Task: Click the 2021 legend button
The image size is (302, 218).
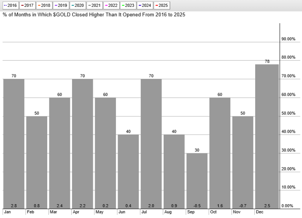Action: pos(94,6)
